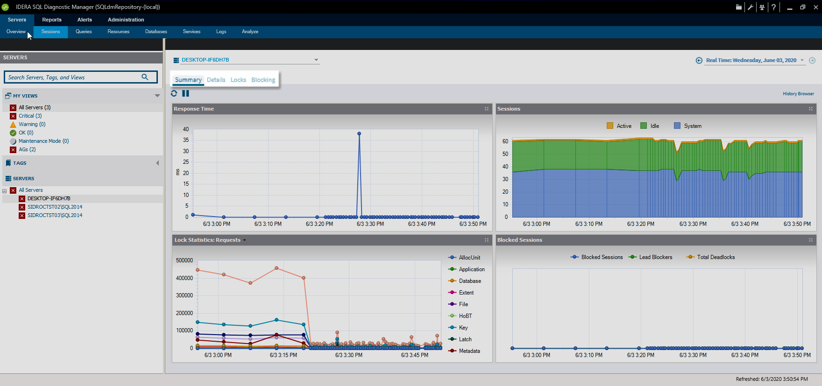Switch to the Blocking tab

point(263,80)
